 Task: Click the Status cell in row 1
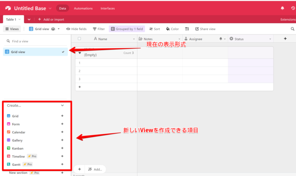tap(251, 63)
